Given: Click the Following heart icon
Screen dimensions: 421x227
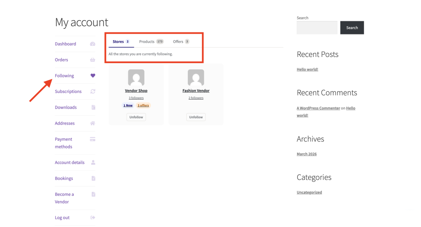Looking at the screenshot, I should coord(93,75).
